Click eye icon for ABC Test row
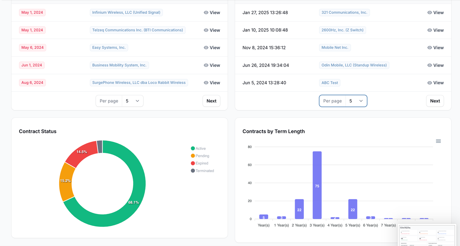The image size is (460, 246). pyautogui.click(x=430, y=83)
